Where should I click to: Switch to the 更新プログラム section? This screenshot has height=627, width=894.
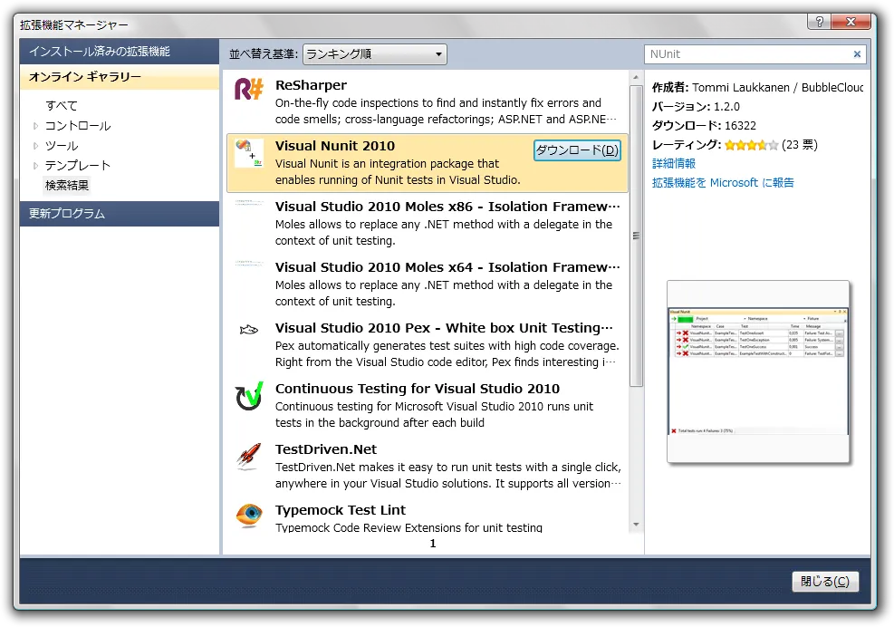119,214
